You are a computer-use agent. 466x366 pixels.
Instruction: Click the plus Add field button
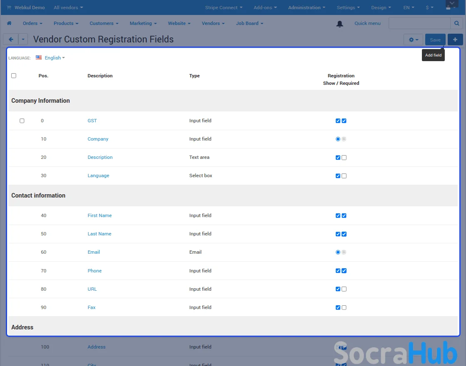pos(455,40)
